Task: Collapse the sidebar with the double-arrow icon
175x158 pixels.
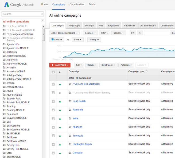Action: tap(43, 21)
